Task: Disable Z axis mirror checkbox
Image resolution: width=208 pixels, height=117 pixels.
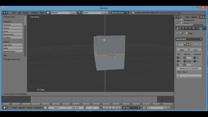Action: [x=178, y=65]
